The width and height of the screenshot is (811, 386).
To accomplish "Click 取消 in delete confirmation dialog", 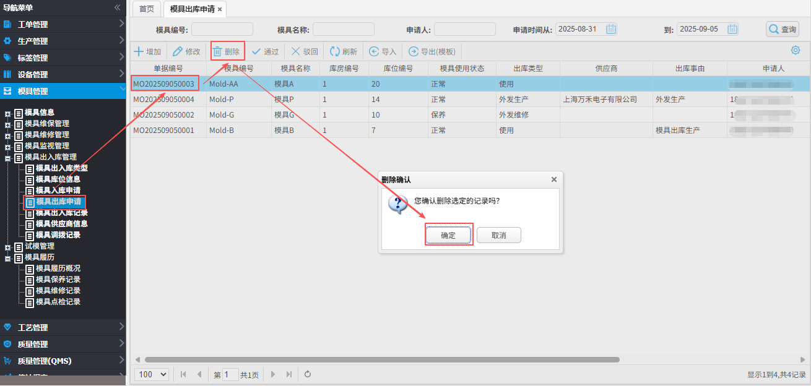I will (x=498, y=236).
